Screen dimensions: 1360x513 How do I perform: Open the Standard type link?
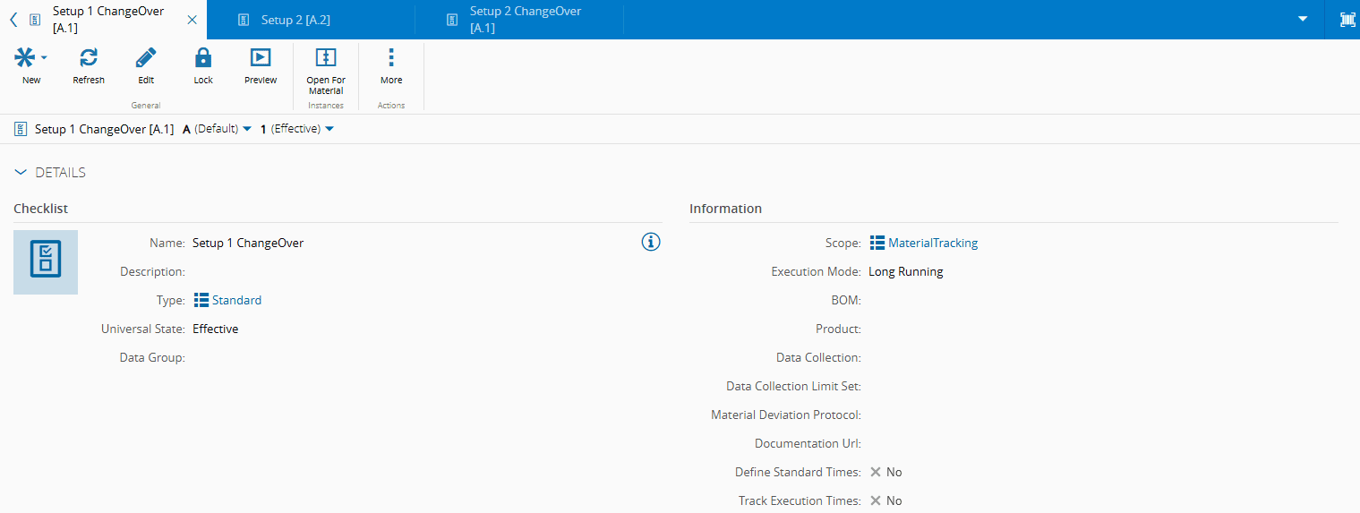[x=236, y=300]
